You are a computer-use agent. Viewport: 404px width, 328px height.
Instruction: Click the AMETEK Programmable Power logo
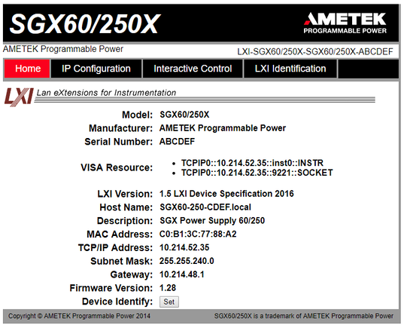[x=345, y=23]
